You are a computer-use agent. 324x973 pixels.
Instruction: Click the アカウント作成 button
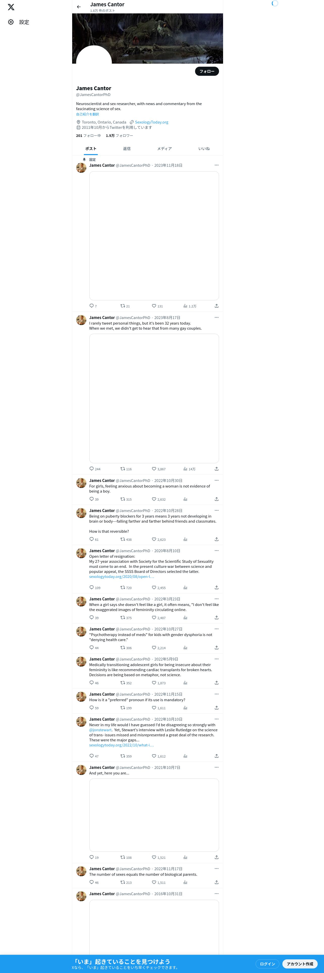coord(300,964)
